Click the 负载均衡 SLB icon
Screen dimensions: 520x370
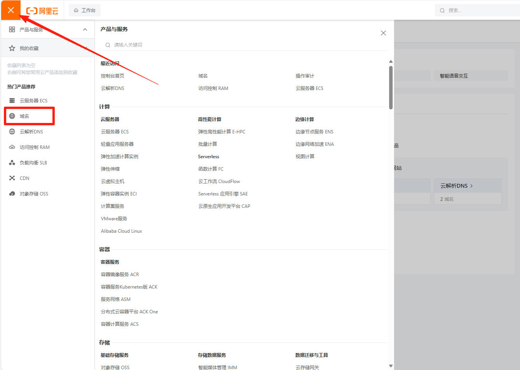click(12, 163)
